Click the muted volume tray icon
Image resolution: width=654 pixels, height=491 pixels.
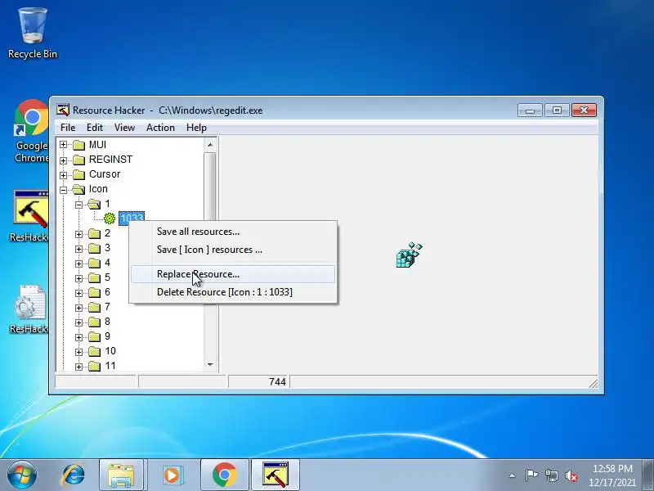[x=571, y=475]
